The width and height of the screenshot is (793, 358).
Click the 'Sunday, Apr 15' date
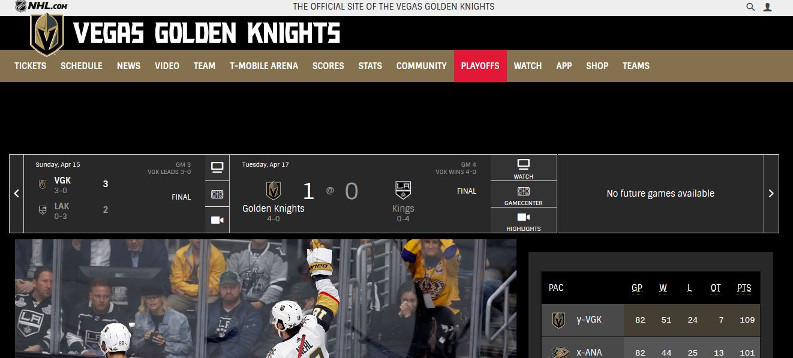tap(58, 165)
